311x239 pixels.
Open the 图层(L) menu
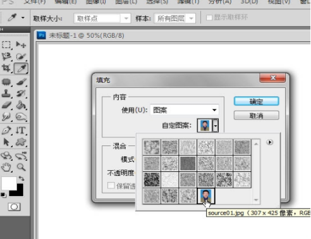(x=126, y=2)
